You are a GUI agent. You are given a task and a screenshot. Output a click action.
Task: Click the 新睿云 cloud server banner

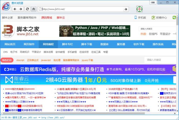(x=88, y=80)
